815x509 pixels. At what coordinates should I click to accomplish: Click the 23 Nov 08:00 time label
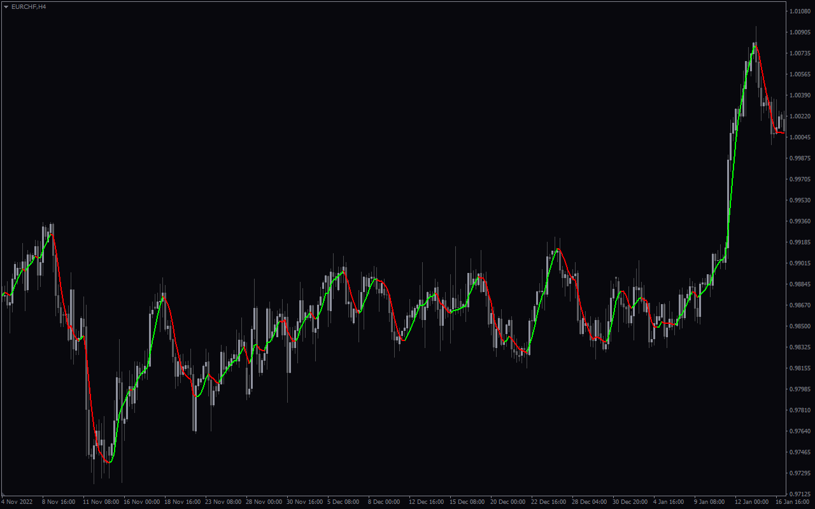[x=222, y=502]
